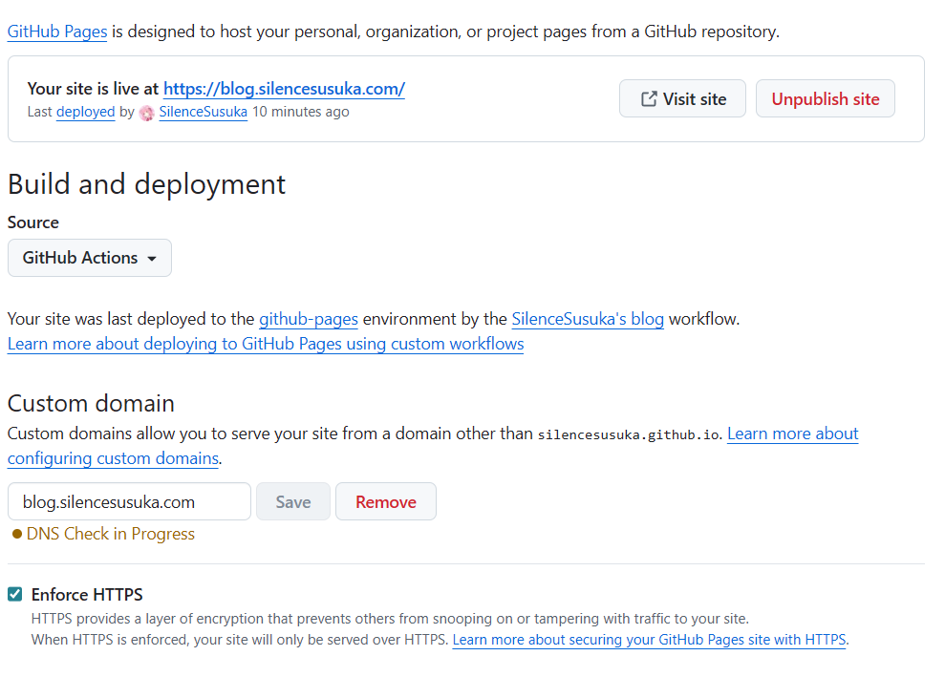Open the SilenceSusuka username link
Image resolution: width=945 pixels, height=677 pixels.
tap(203, 112)
